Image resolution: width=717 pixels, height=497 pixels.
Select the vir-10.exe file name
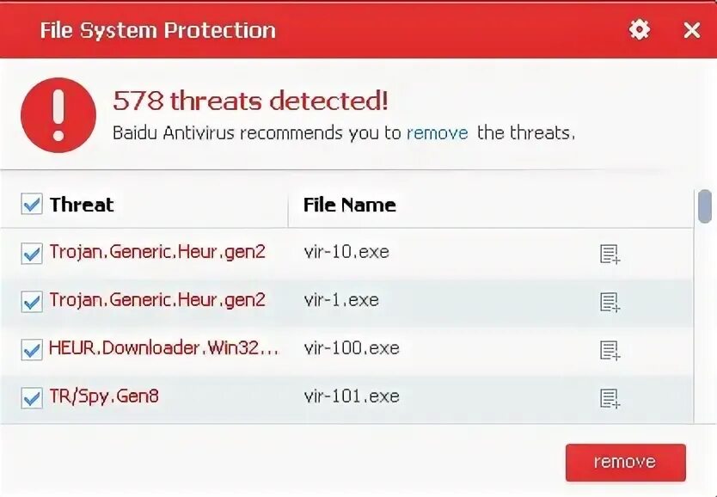pyautogui.click(x=346, y=252)
